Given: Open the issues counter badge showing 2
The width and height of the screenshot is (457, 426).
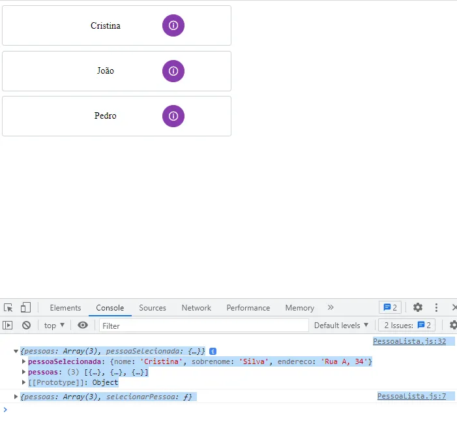Looking at the screenshot, I should pyautogui.click(x=390, y=307).
